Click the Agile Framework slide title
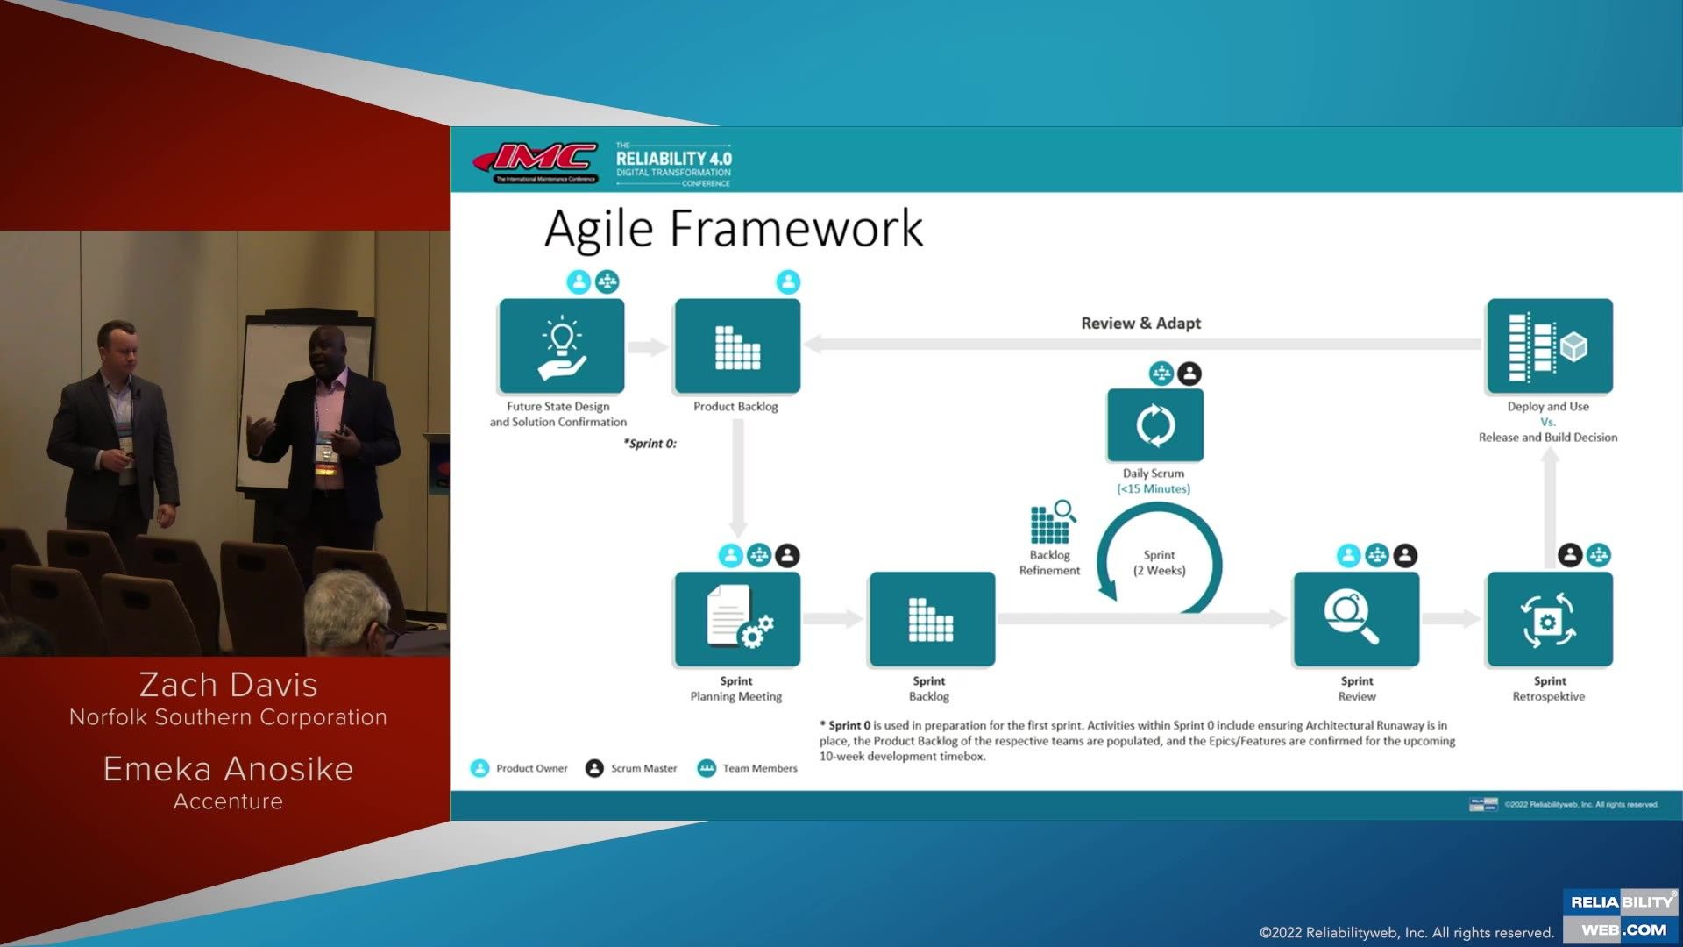1683x947 pixels. (x=733, y=230)
